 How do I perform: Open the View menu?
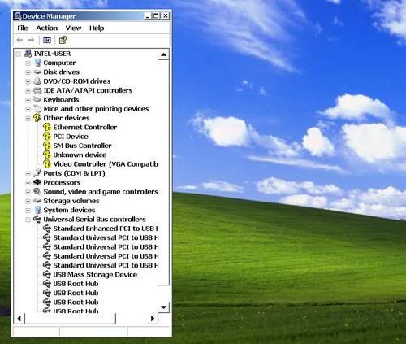click(73, 28)
